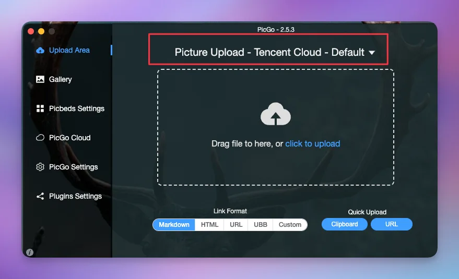
Task: Click the red close window button
Action: coord(31,31)
